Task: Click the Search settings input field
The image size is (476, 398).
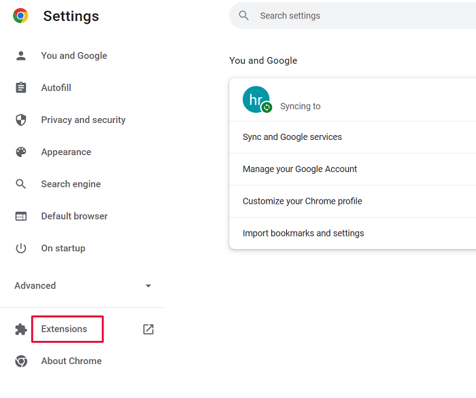Action: [x=352, y=16]
